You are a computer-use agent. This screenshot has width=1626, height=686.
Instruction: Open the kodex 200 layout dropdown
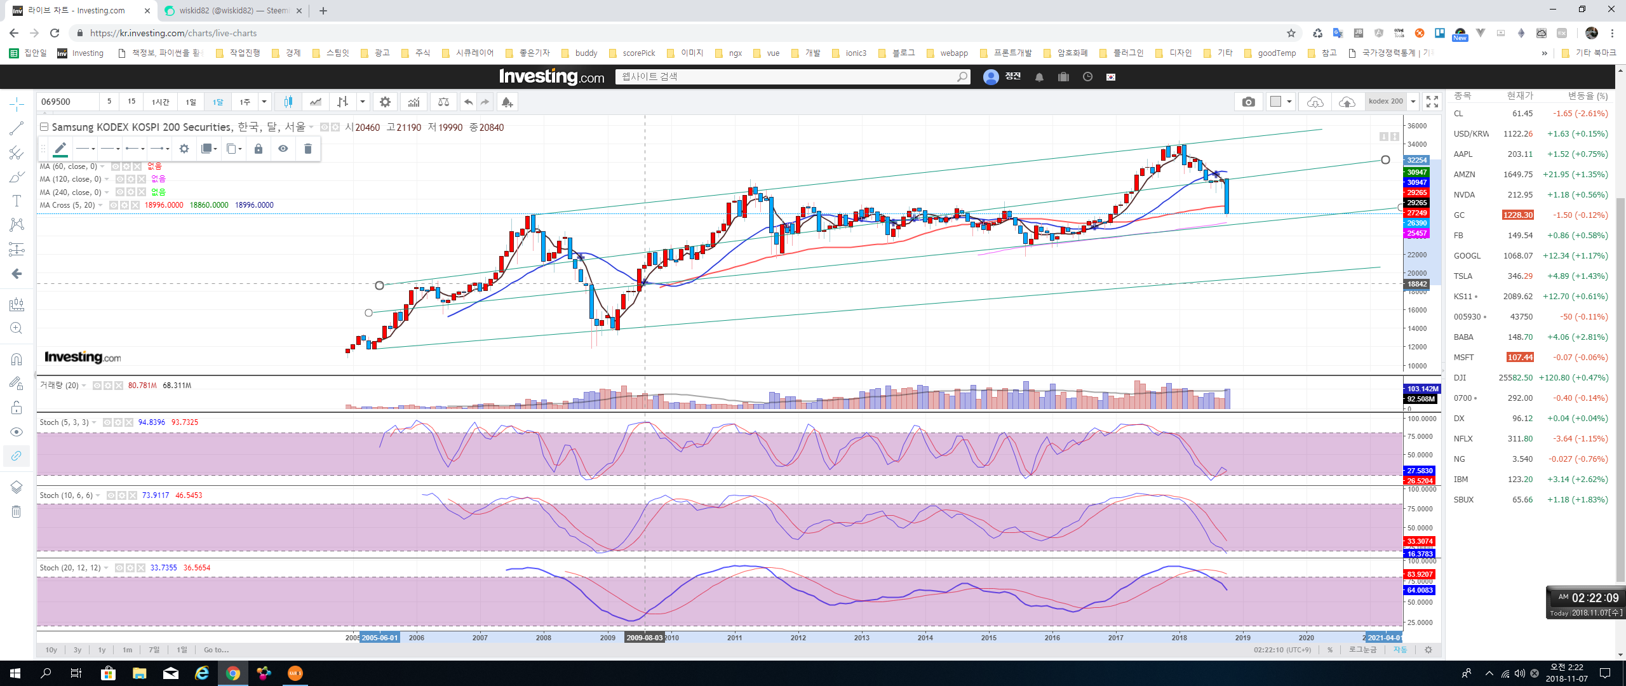[x=1413, y=102]
